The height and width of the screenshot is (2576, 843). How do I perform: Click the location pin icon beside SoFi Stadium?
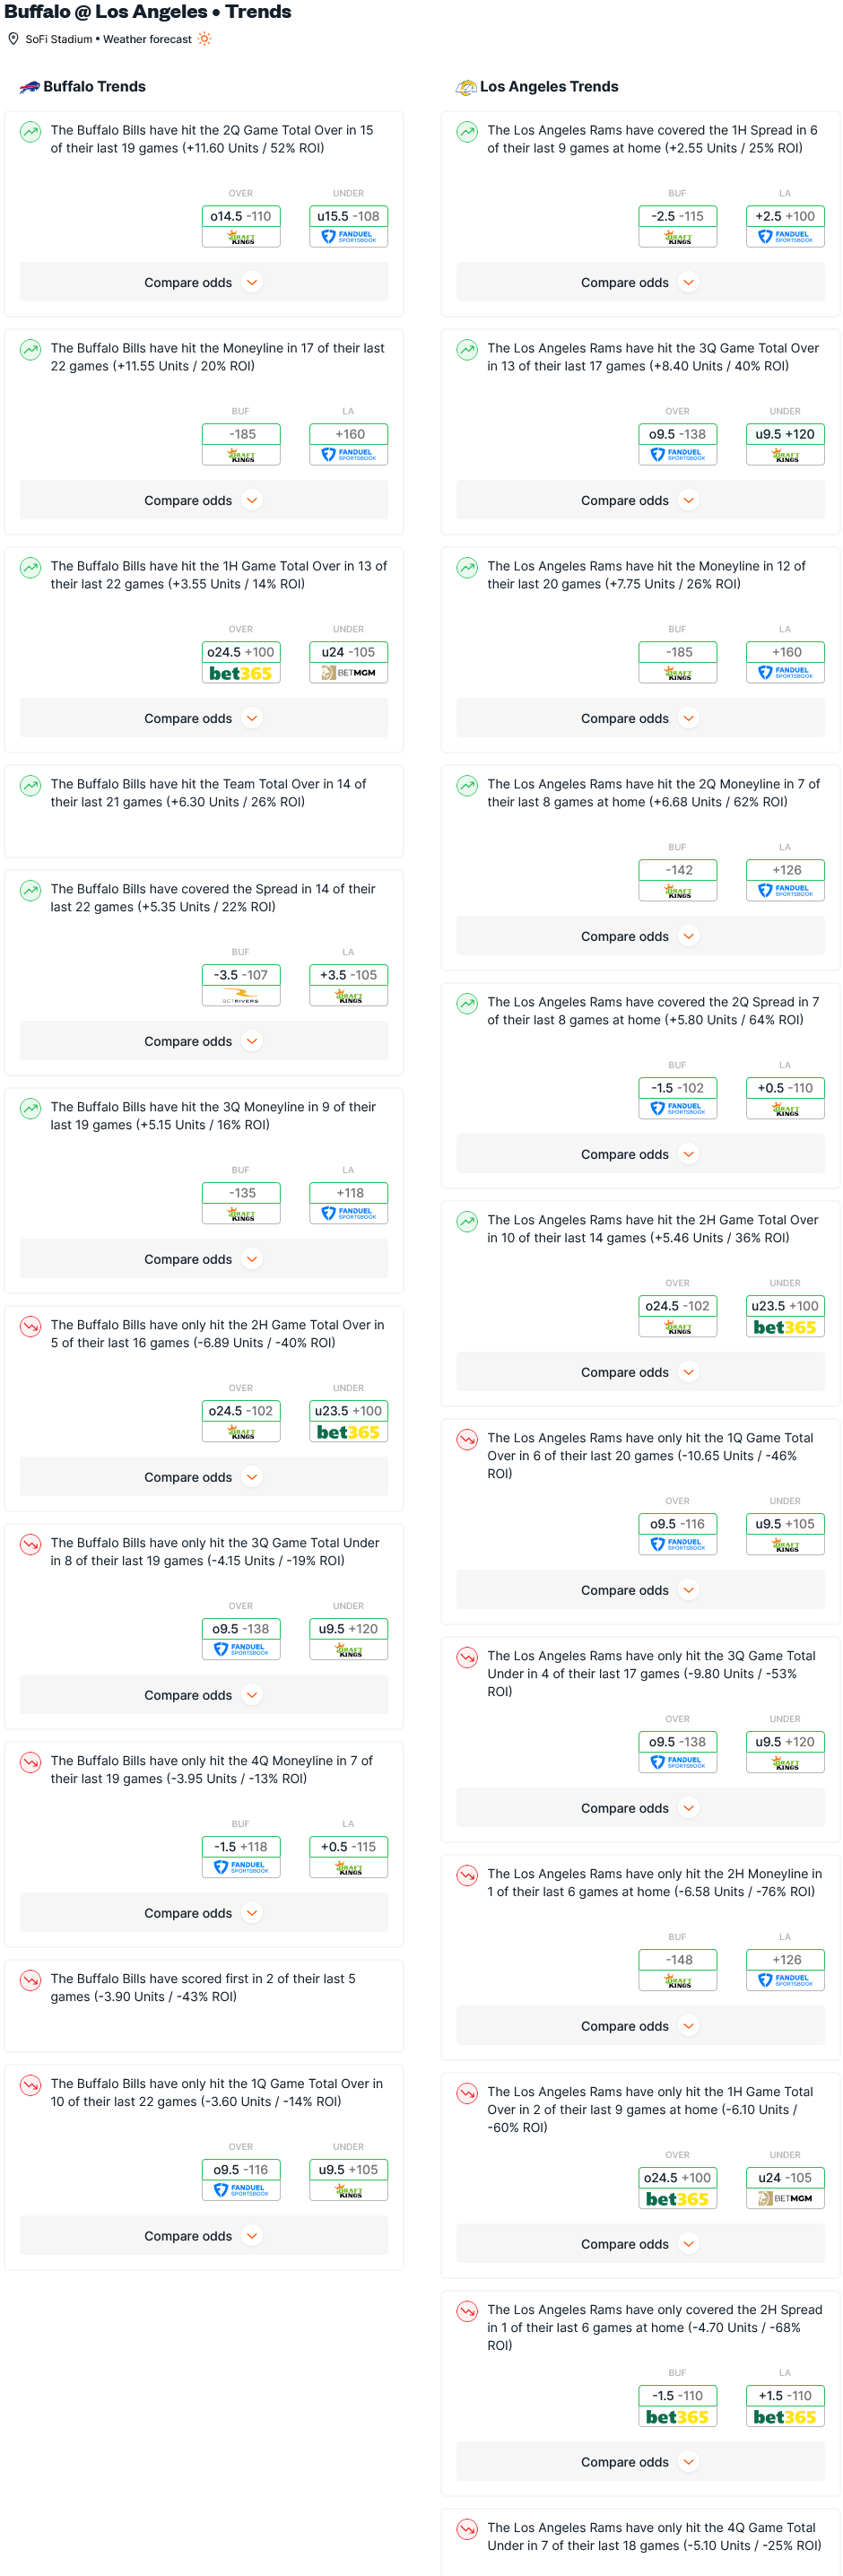[x=13, y=39]
